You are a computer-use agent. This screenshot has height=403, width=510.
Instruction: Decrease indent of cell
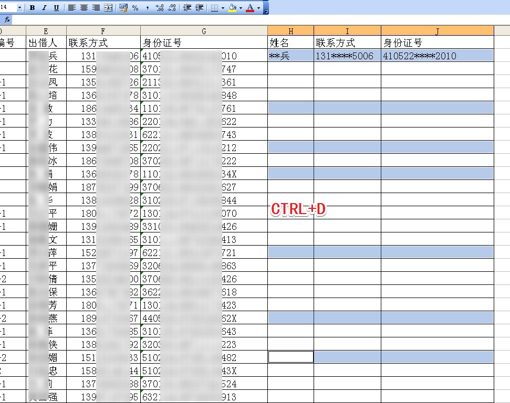(x=187, y=8)
